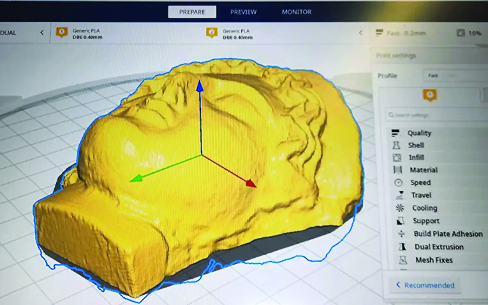Click the green Y-axis move arrow
The width and height of the screenshot is (488, 305).
coord(137,178)
